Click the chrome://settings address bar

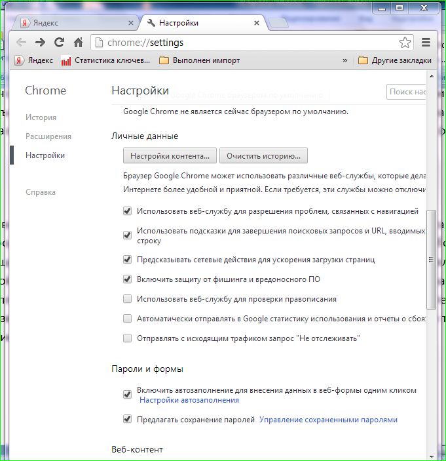pyautogui.click(x=252, y=43)
